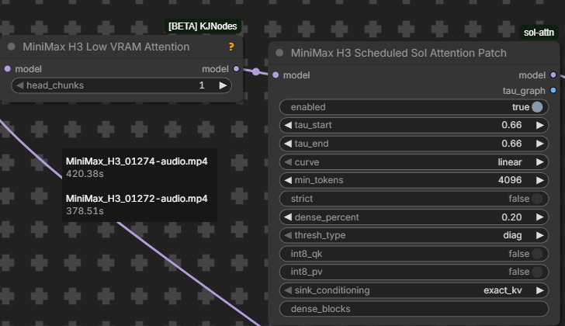Viewport: 565px width, 326px height.
Task: Collapse the Scheduled Sol Attention Patch node dot
Action: 279,53
